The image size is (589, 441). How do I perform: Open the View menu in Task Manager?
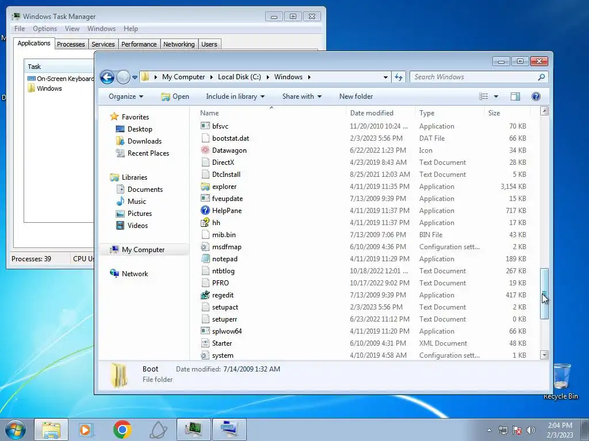[x=72, y=29]
